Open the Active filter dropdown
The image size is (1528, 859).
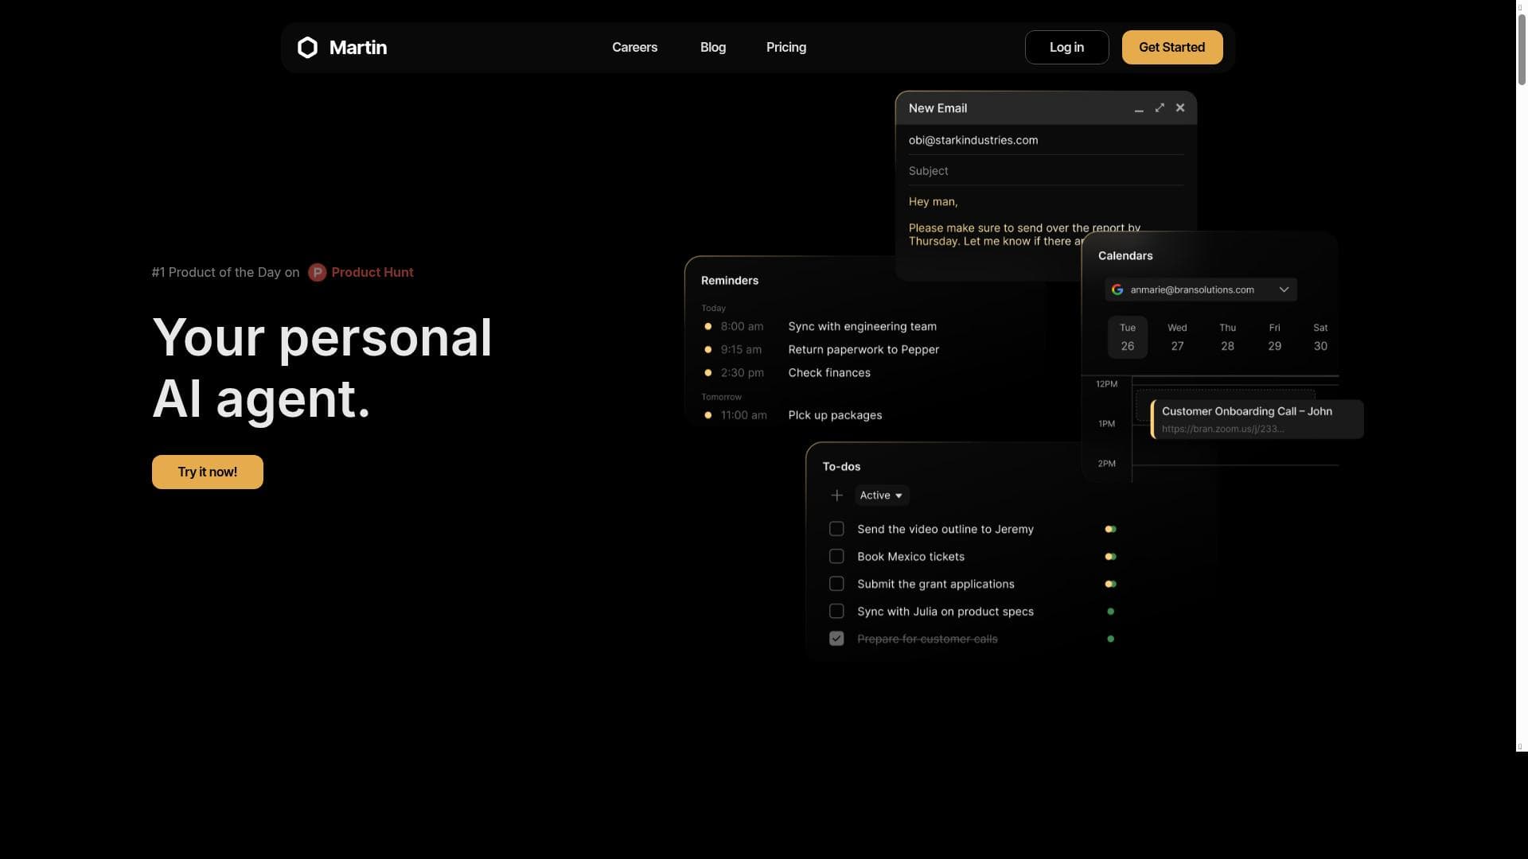coord(881,496)
